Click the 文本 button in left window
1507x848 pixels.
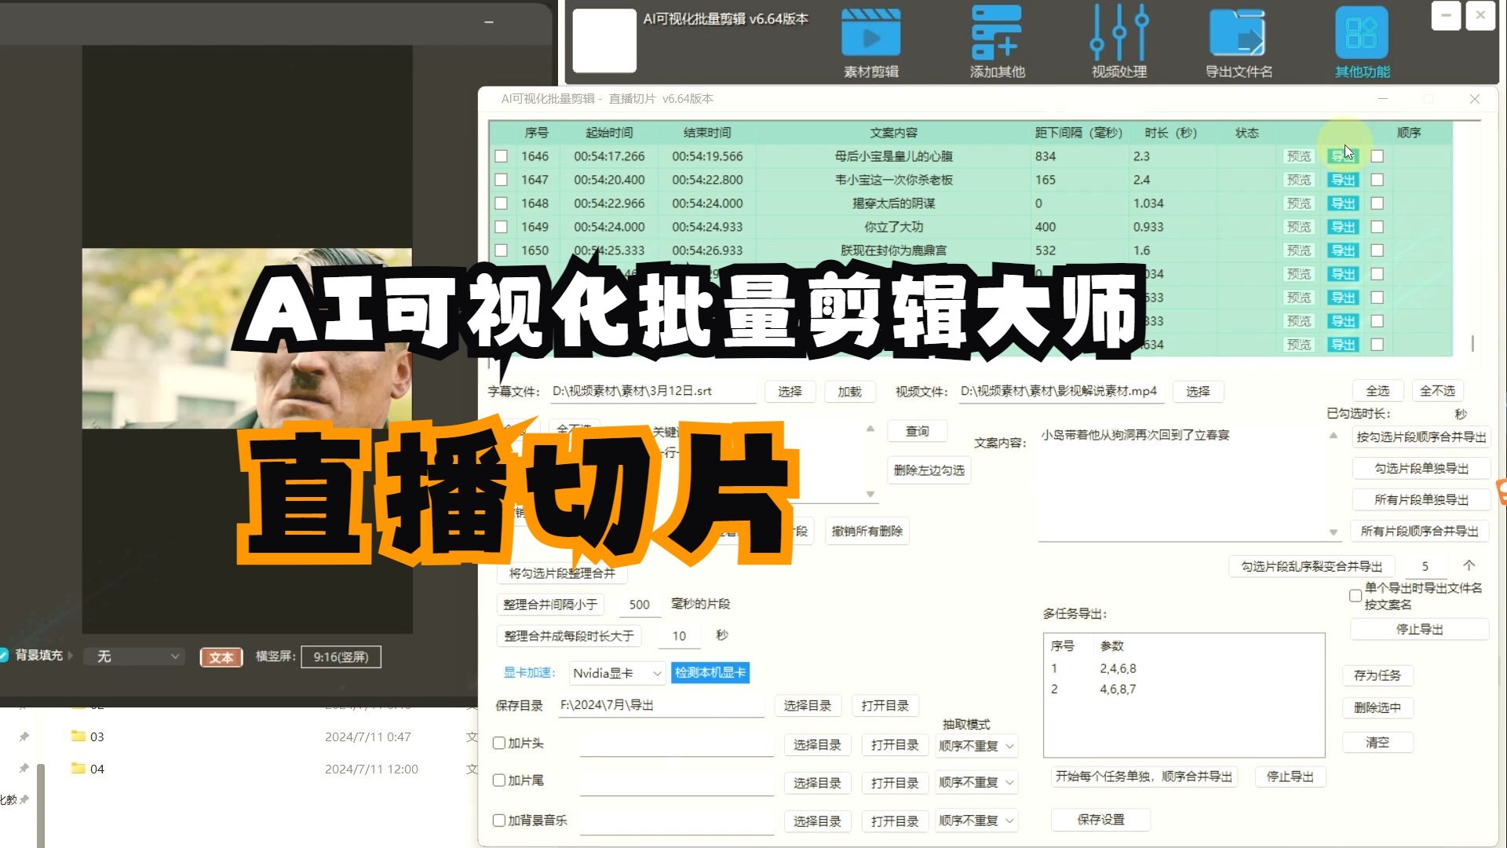(x=221, y=657)
